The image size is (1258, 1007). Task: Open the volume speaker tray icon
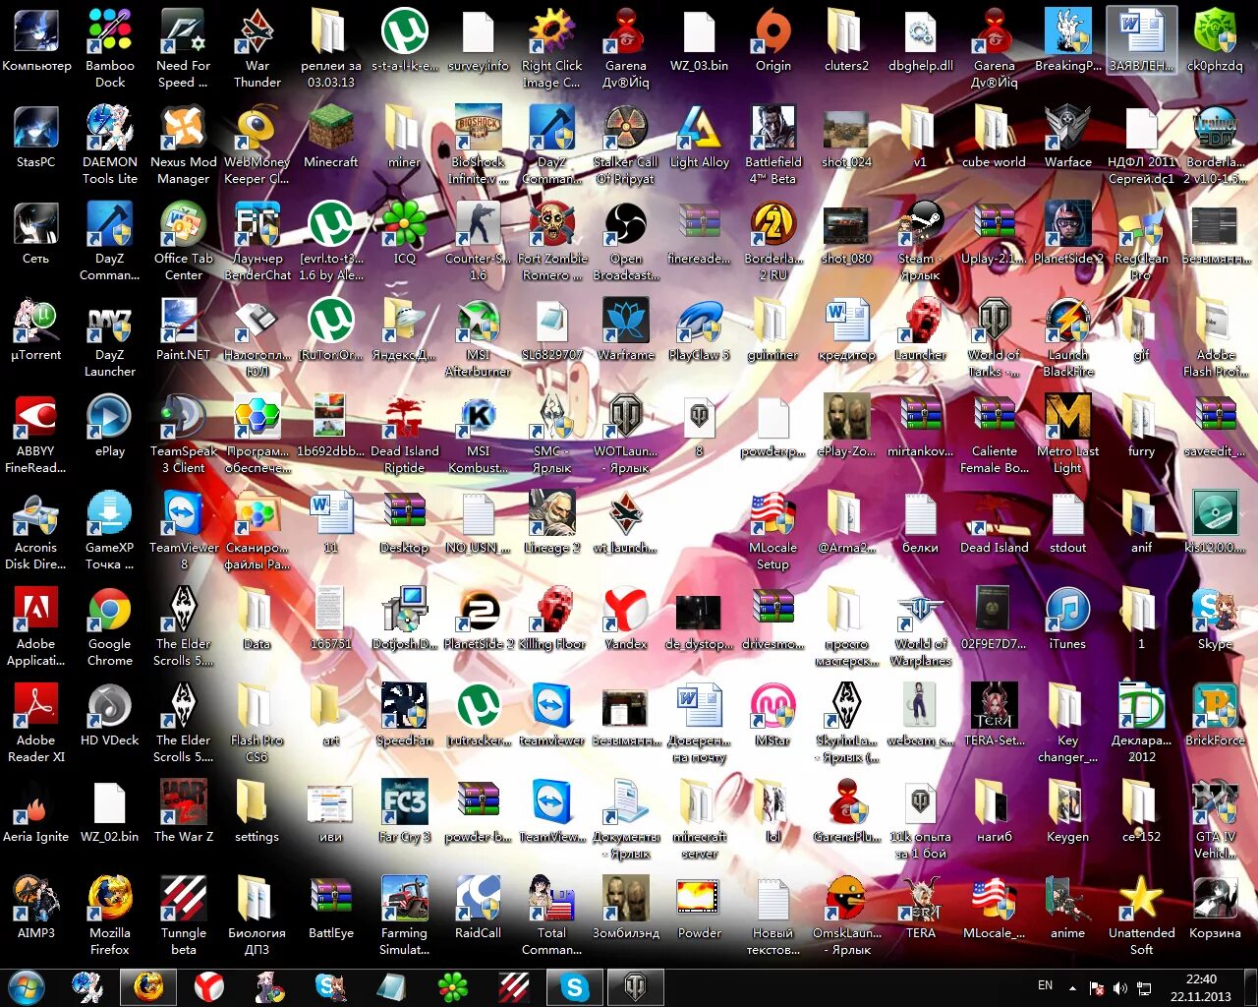click(1120, 987)
